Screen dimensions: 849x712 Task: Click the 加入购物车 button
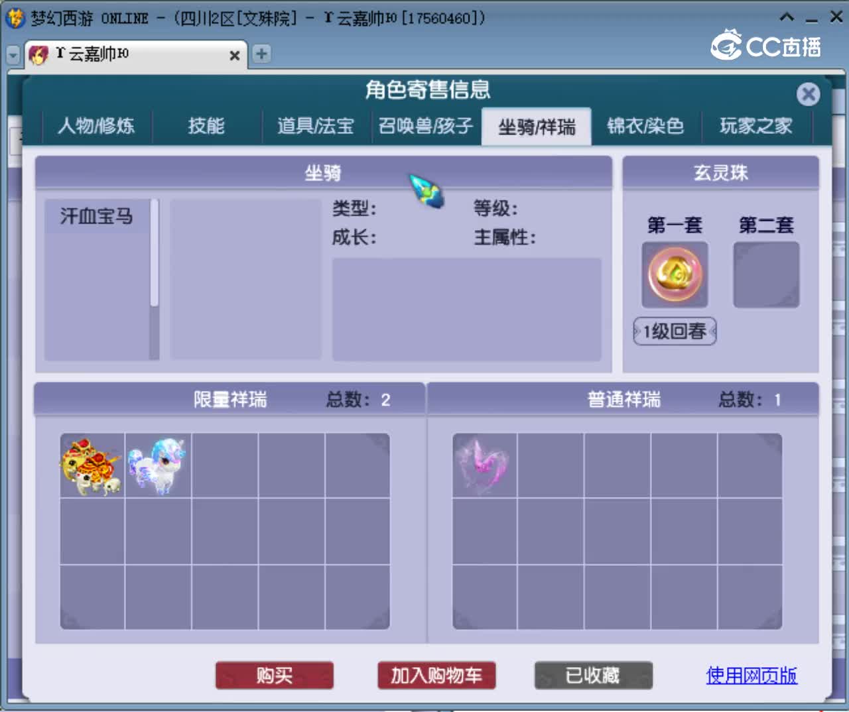tap(436, 676)
